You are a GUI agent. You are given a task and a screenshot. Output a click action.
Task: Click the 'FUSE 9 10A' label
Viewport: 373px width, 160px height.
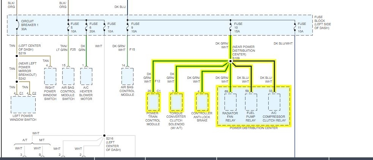[x=135, y=27]
